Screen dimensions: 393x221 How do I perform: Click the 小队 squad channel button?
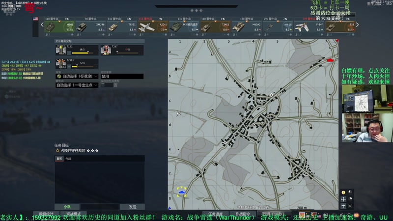[x=67, y=207]
